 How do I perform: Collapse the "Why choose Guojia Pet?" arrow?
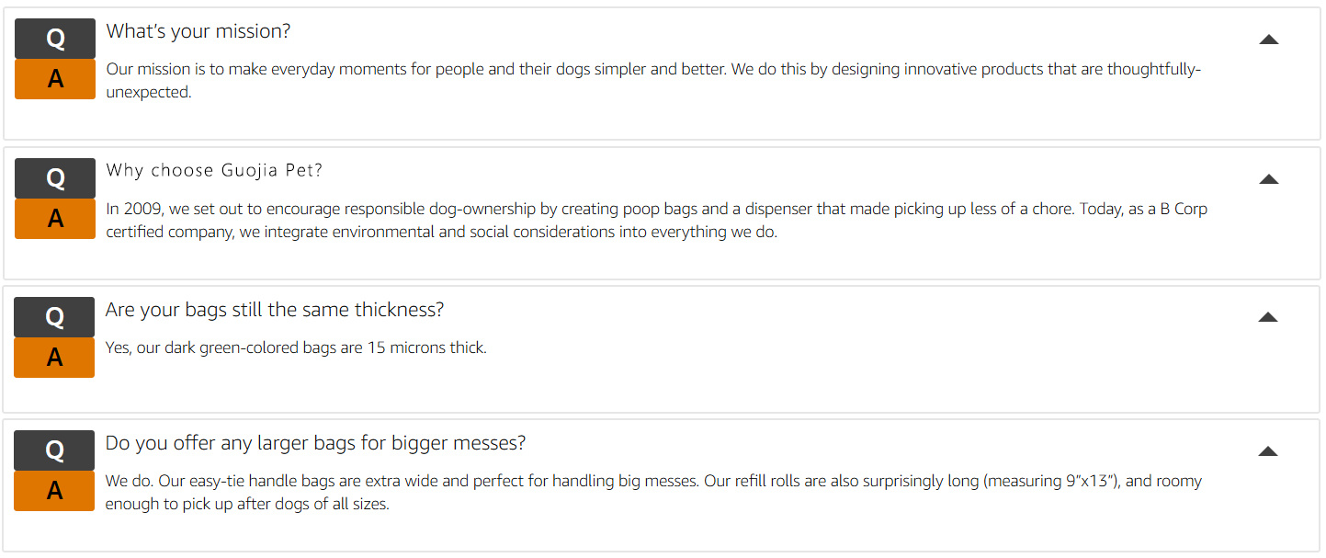(x=1269, y=179)
